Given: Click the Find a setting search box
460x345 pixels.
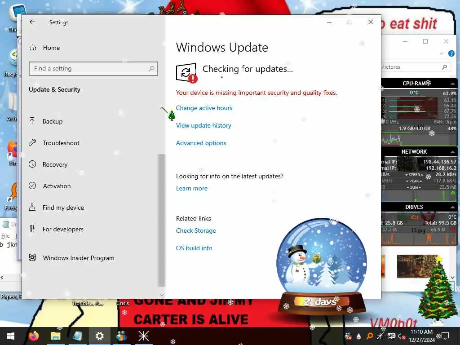Looking at the screenshot, I should [93, 69].
